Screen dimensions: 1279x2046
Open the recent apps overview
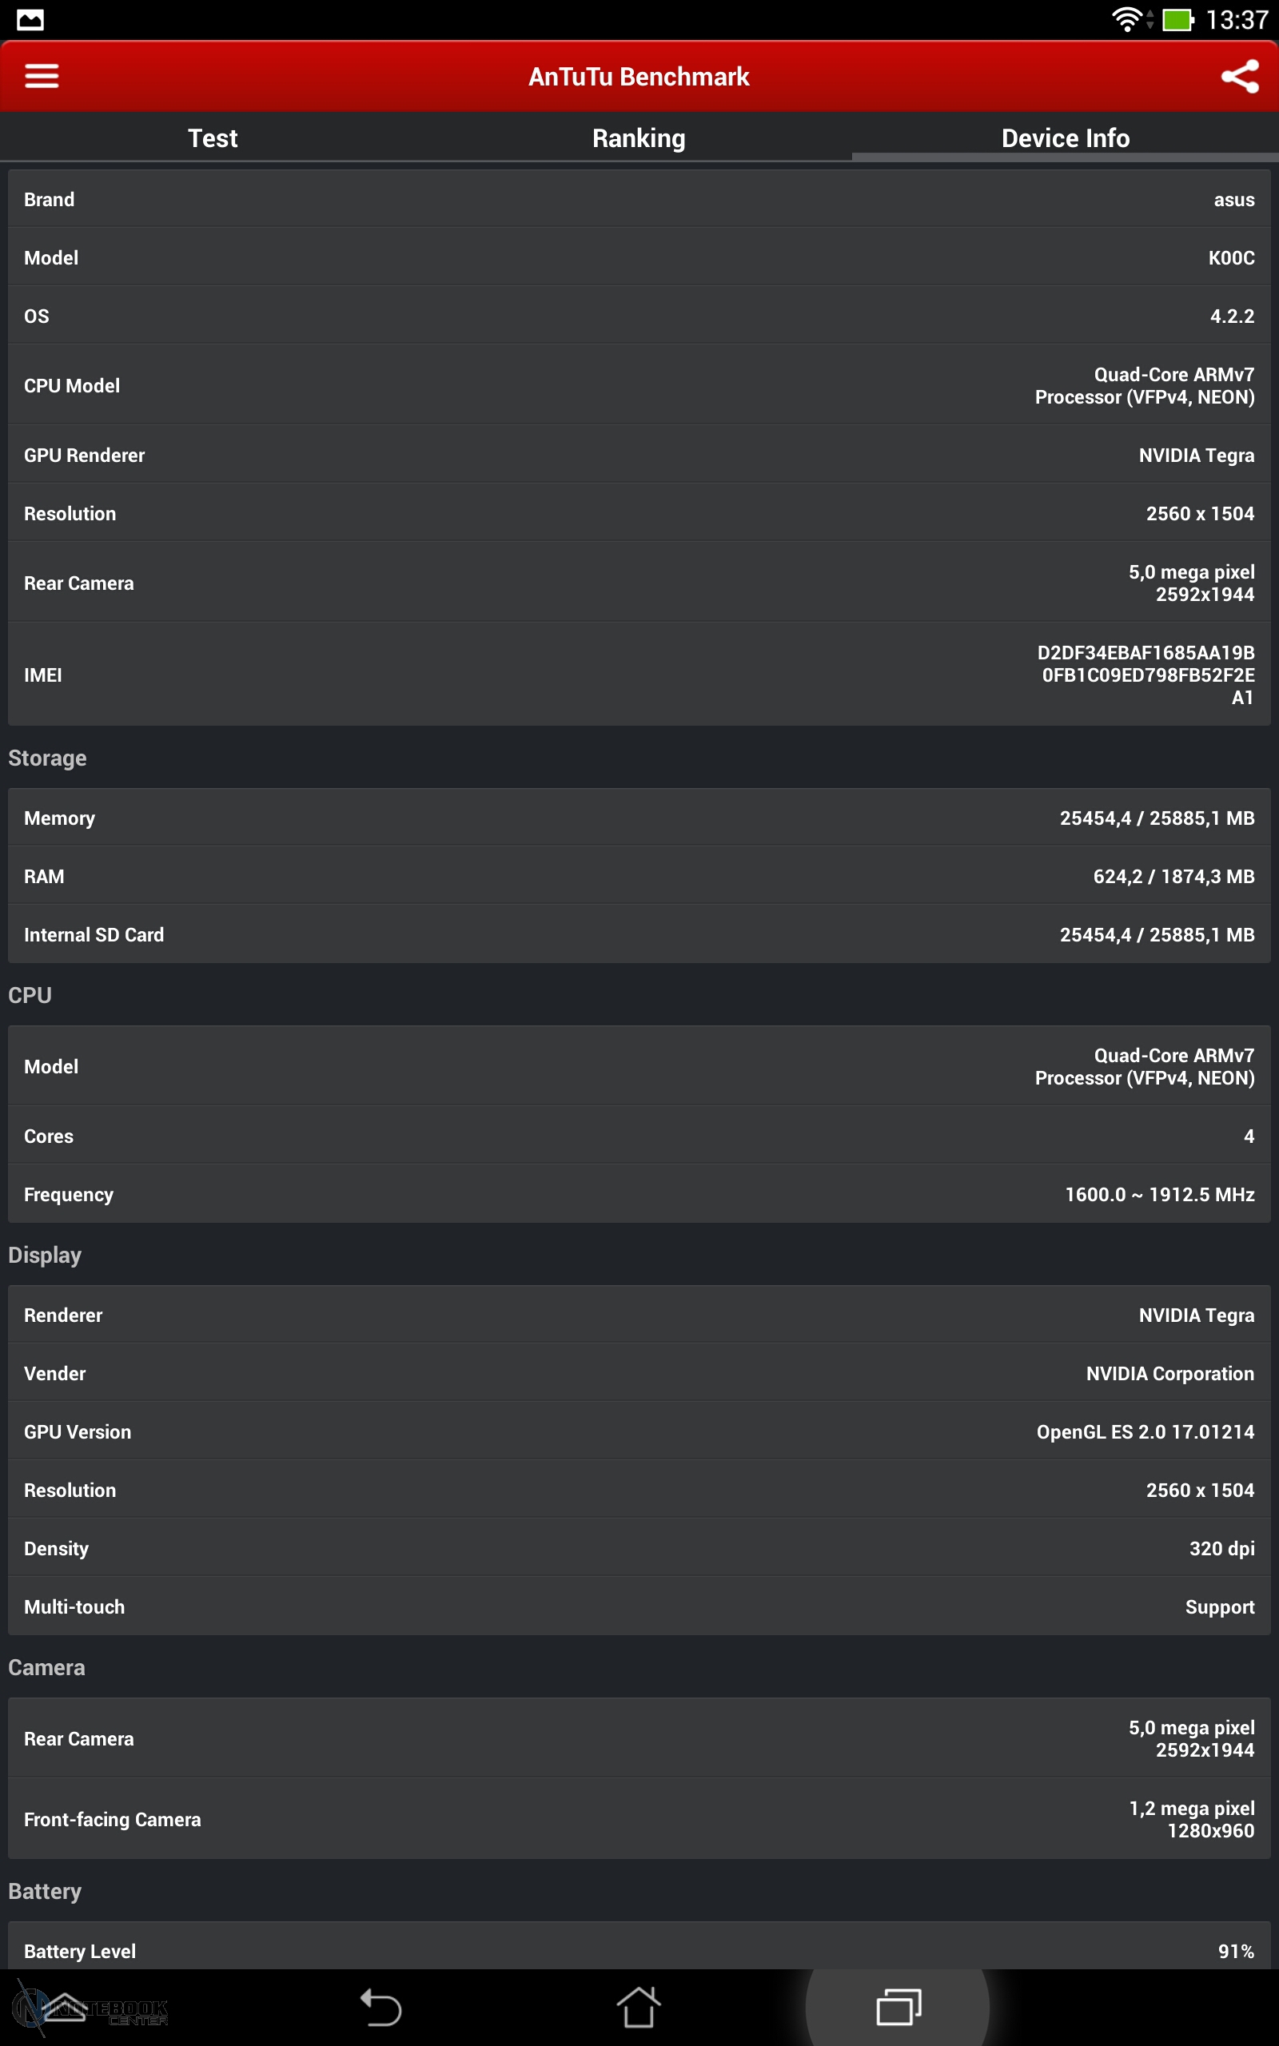click(898, 2006)
